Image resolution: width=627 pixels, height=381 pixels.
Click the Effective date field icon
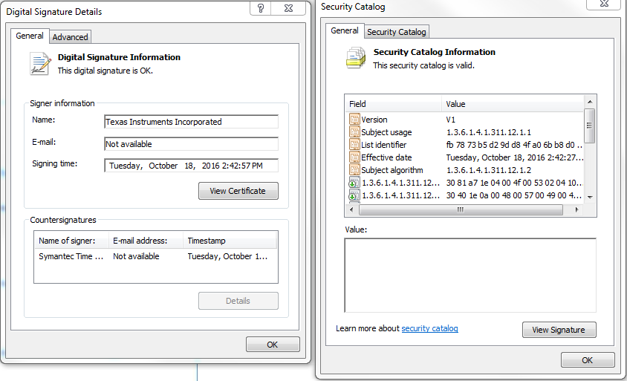tap(354, 157)
